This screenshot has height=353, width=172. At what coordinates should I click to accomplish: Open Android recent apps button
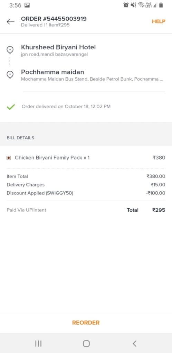pyautogui.click(x=38, y=344)
